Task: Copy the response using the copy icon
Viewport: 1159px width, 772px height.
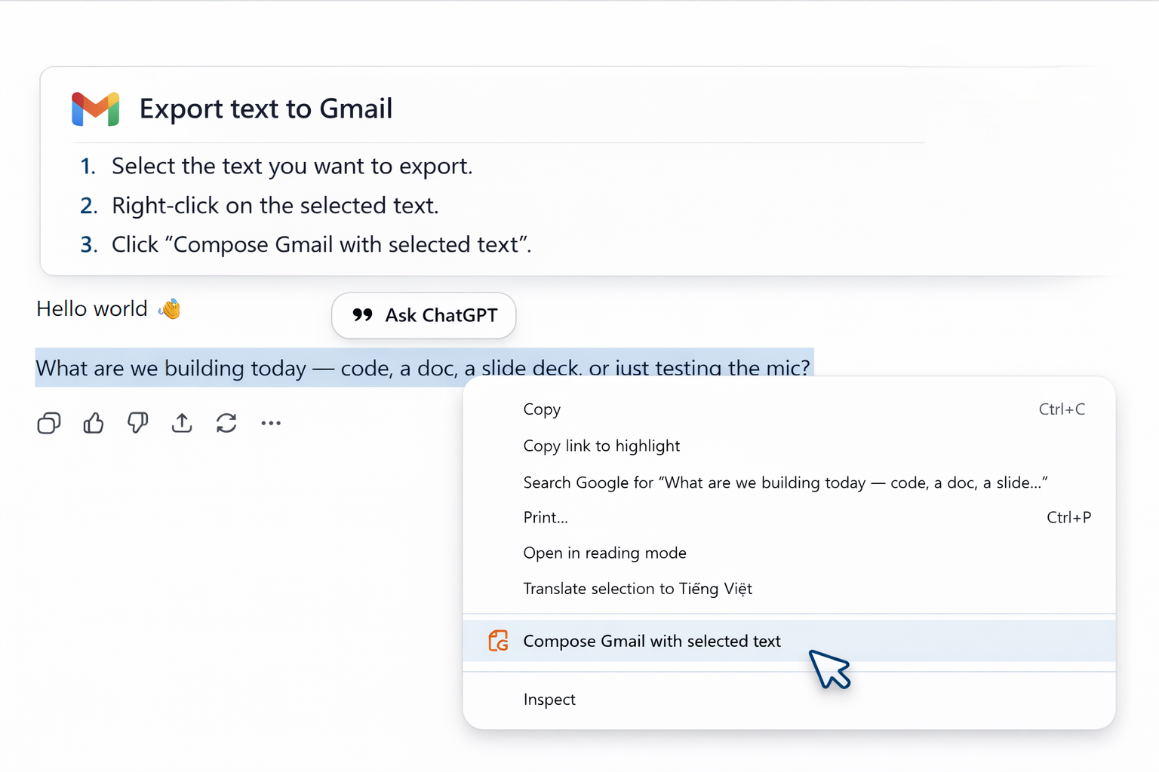Action: click(x=48, y=423)
